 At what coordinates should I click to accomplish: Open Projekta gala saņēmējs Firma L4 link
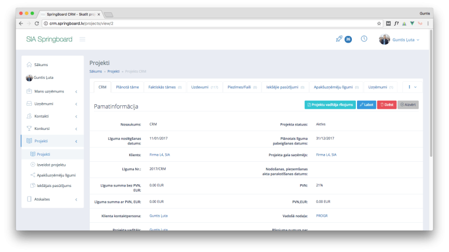[326, 155]
